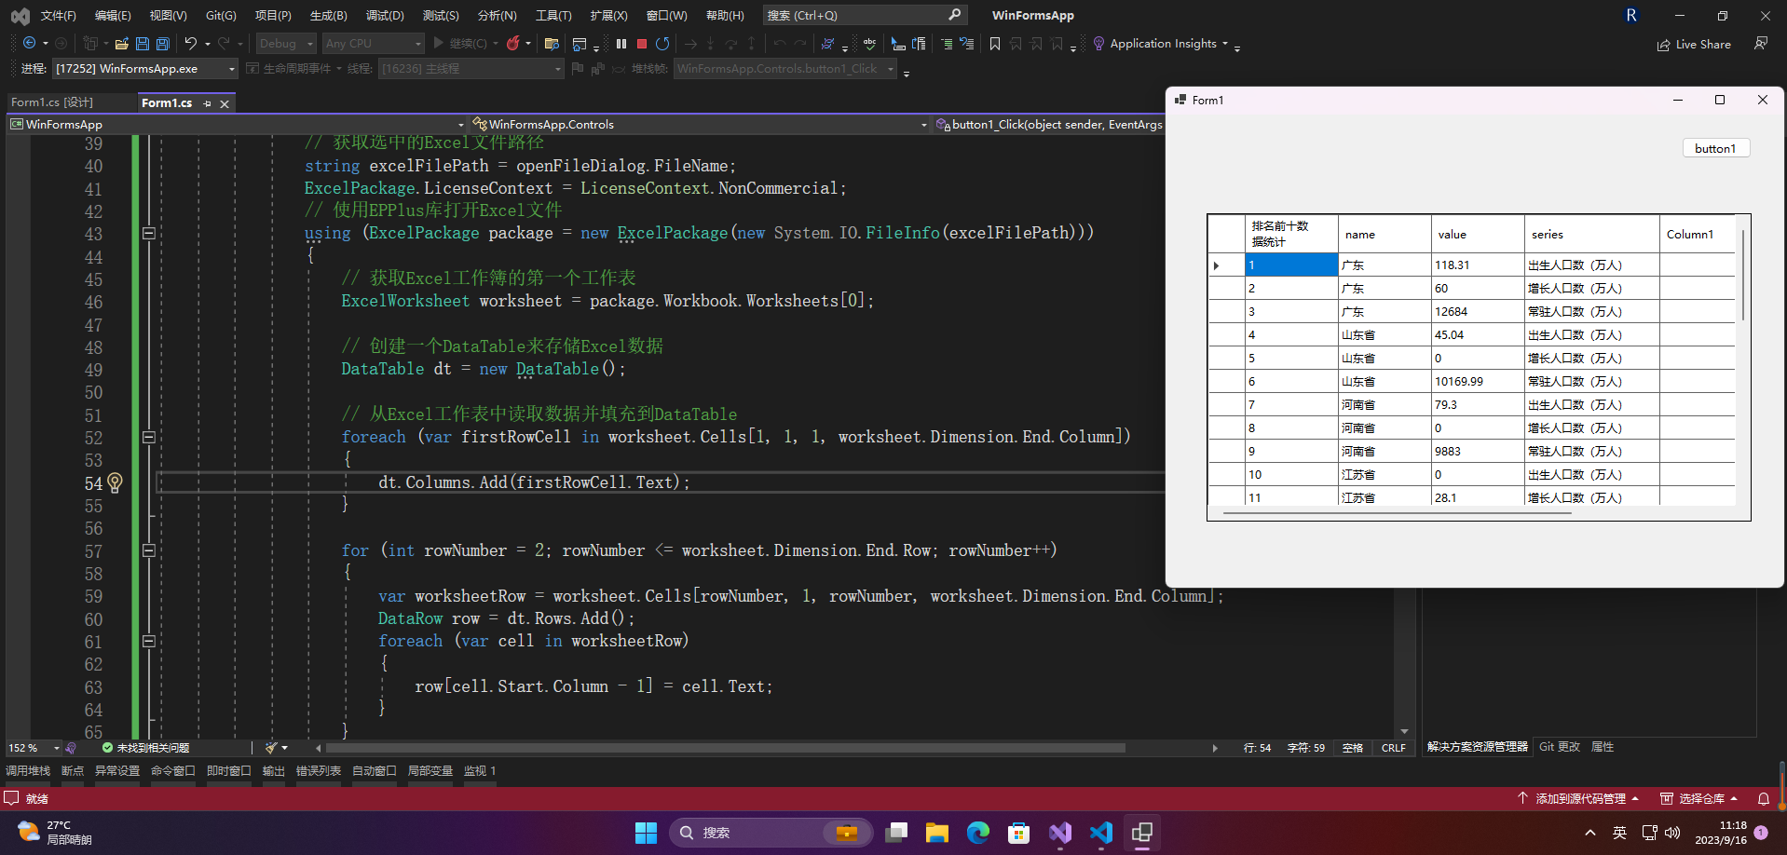1787x855 pixels.
Task: Open Microsoft Edge from the taskbar
Action: click(978, 833)
